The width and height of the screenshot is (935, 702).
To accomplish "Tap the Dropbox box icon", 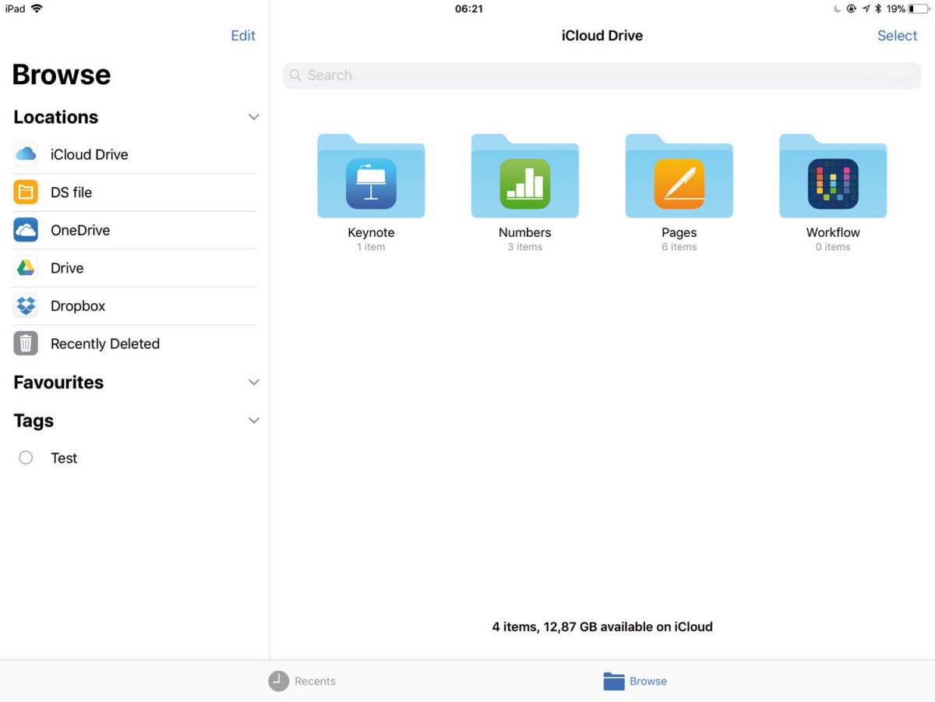I will tap(26, 306).
